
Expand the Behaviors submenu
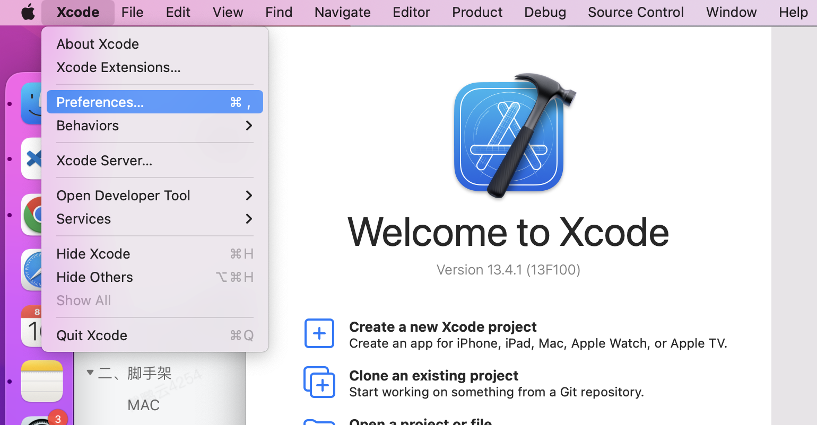pos(155,126)
